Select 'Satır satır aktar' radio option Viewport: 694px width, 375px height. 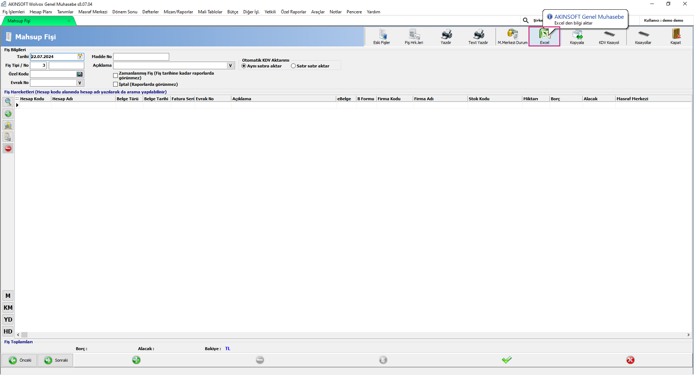coord(294,66)
